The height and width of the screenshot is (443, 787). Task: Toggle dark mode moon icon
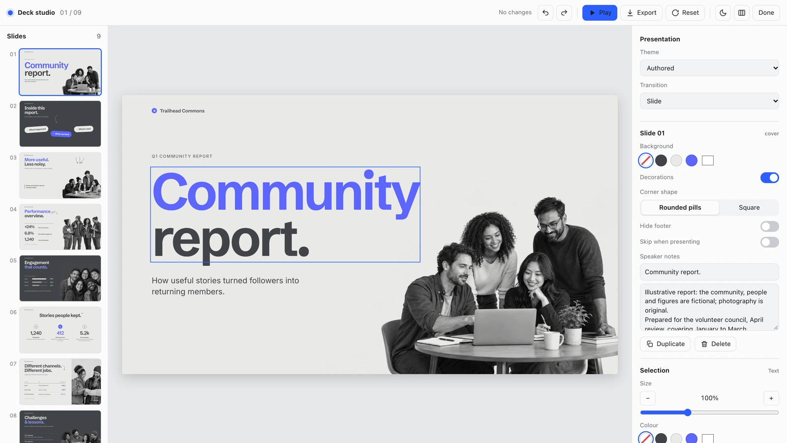tap(723, 13)
